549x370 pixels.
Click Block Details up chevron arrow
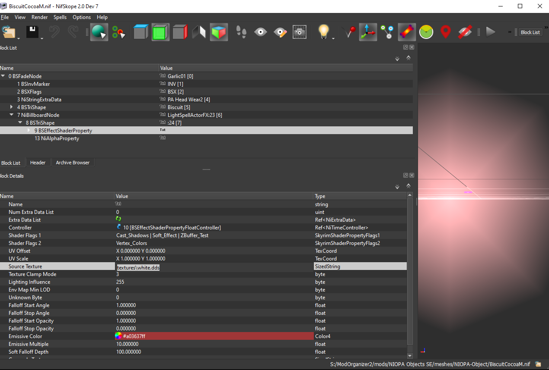click(x=408, y=185)
